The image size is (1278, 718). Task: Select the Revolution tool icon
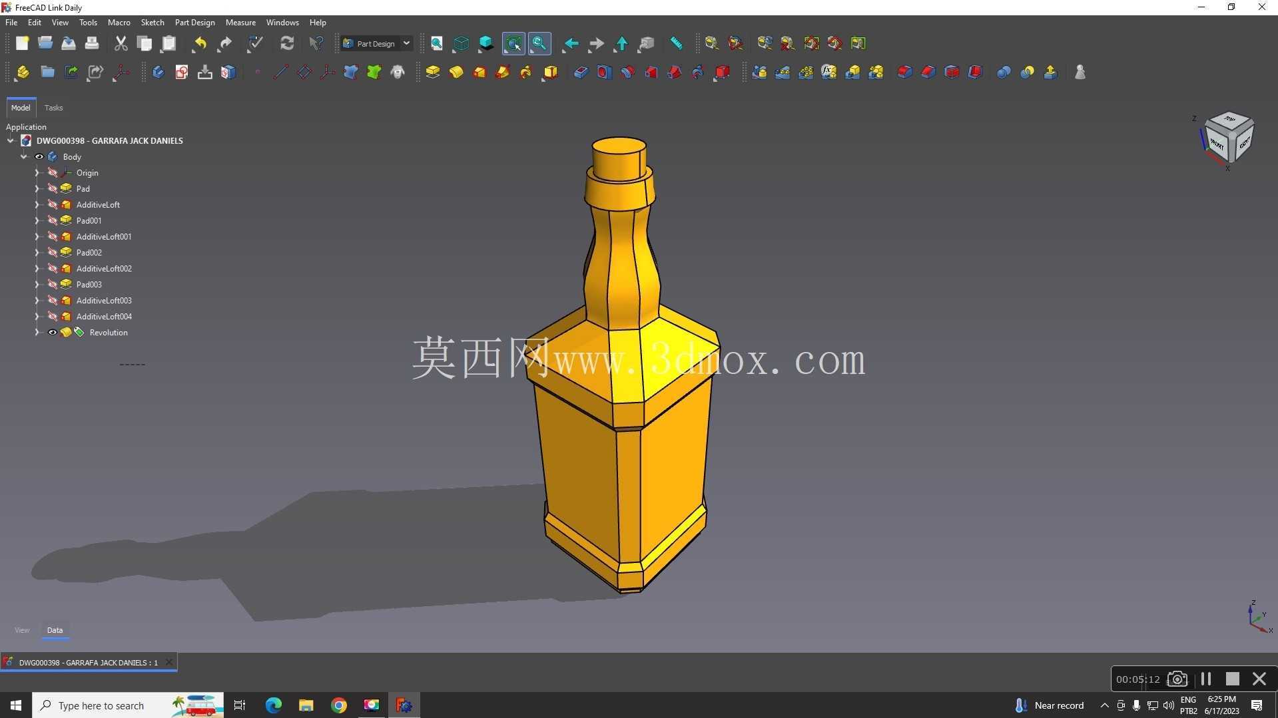[456, 73]
